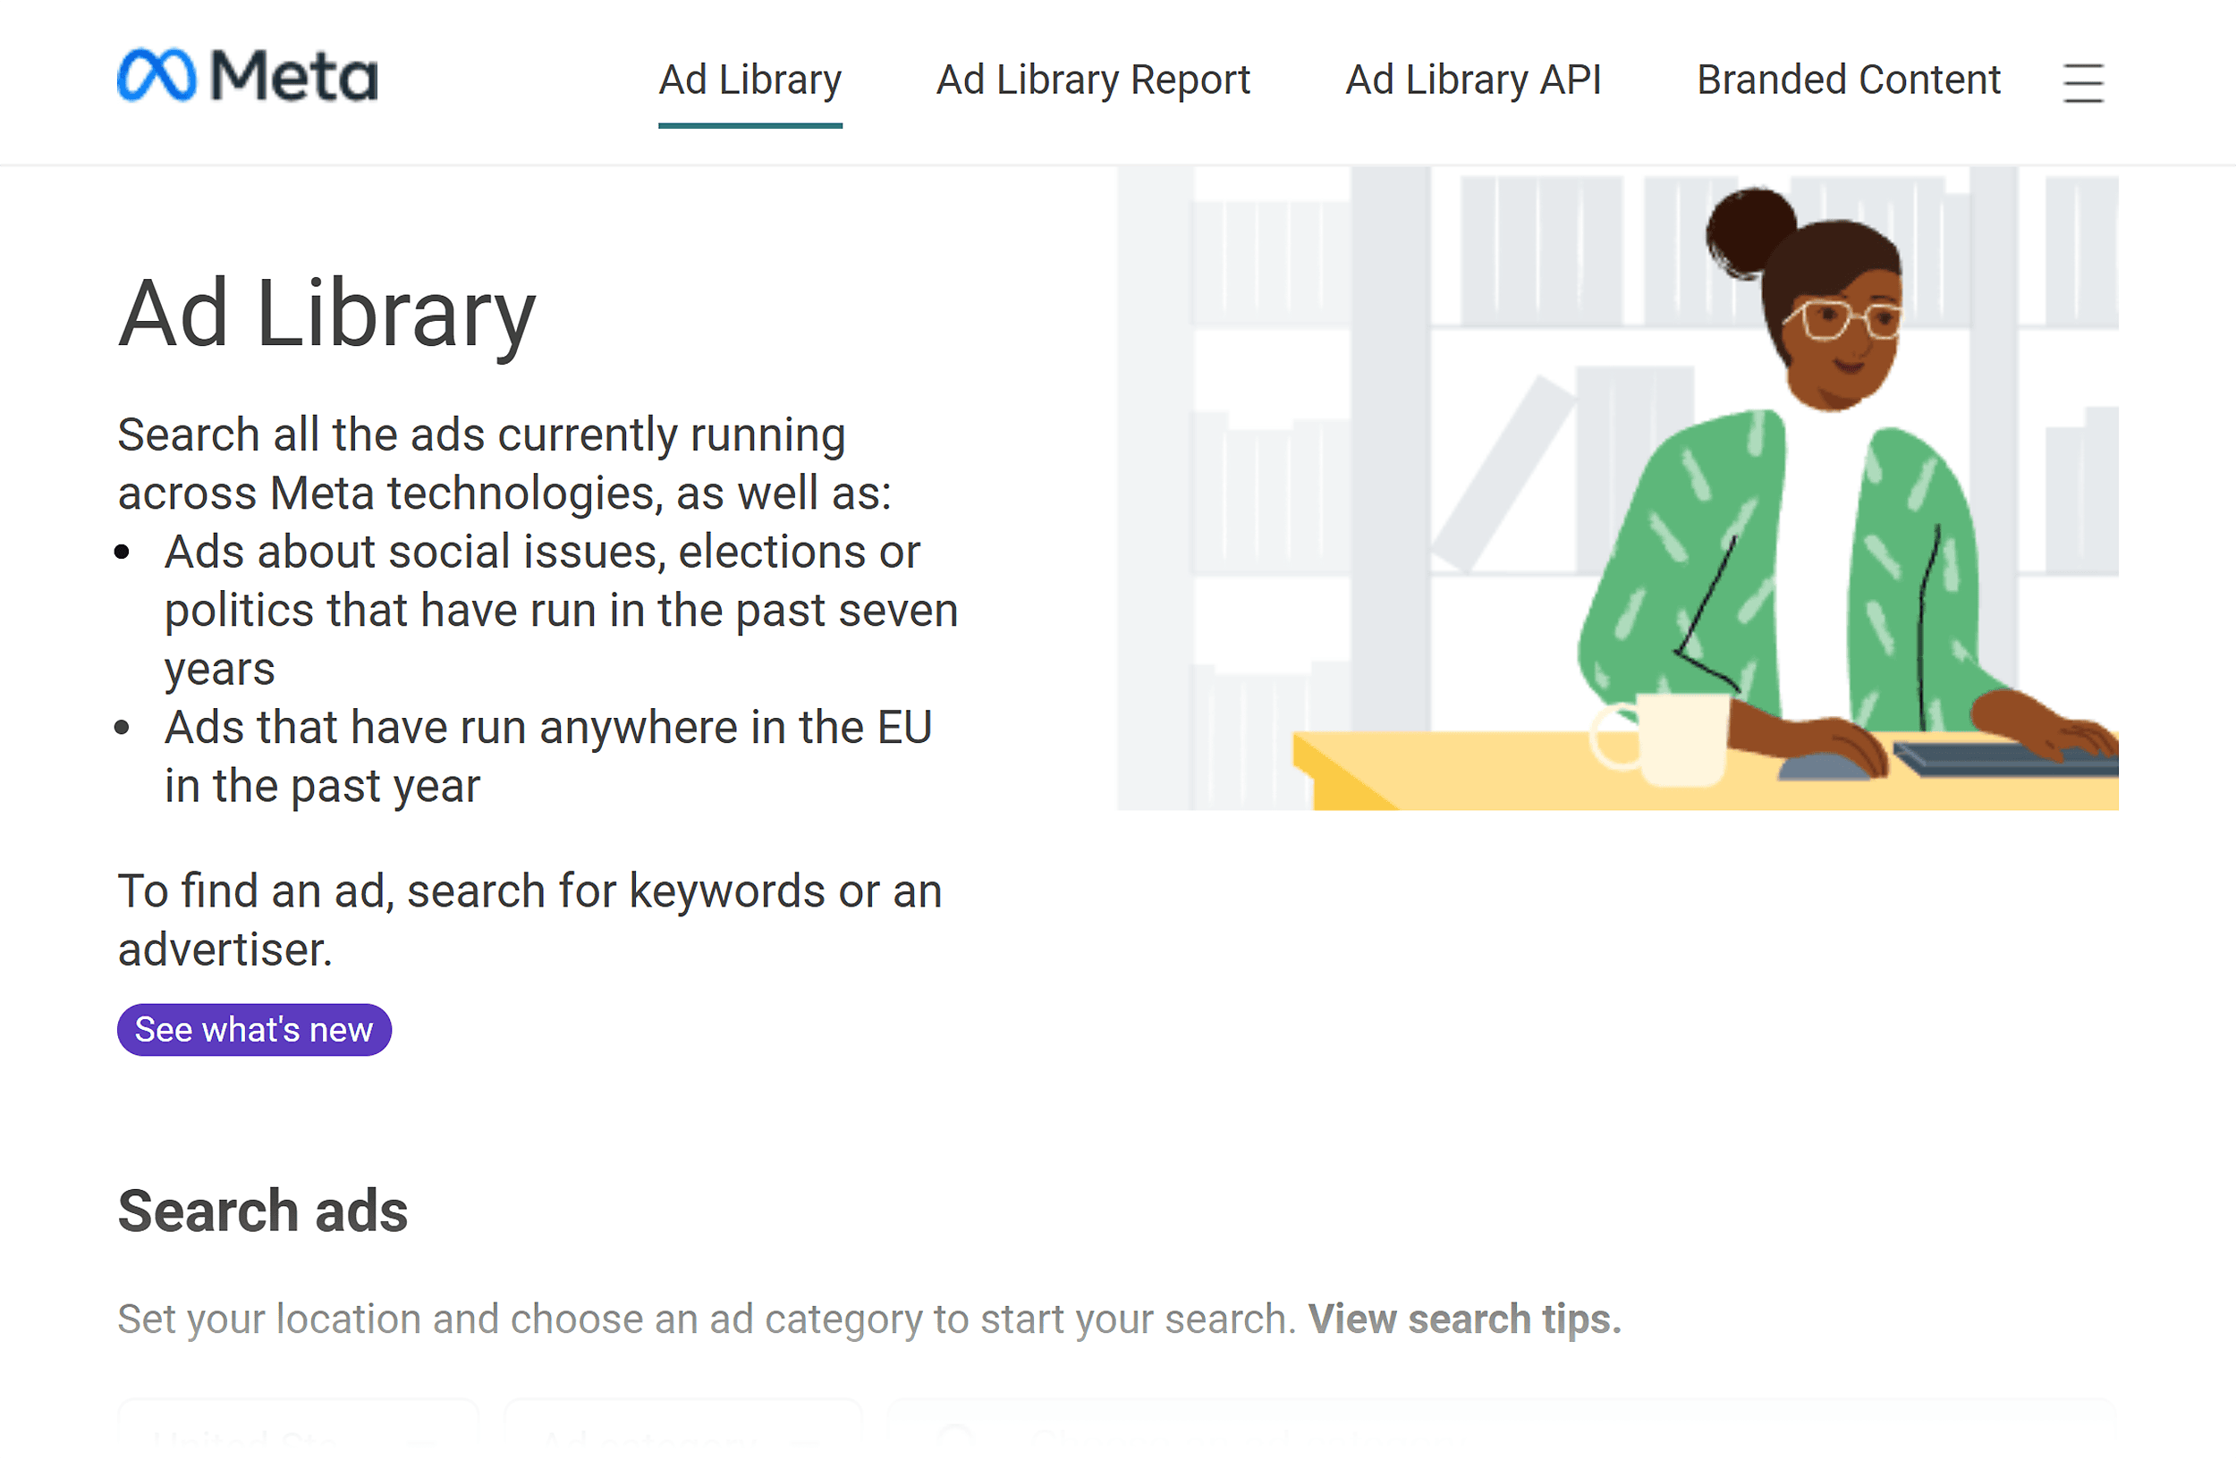Click the Meta wordmark in the header
2236x1459 pixels.
294,77
